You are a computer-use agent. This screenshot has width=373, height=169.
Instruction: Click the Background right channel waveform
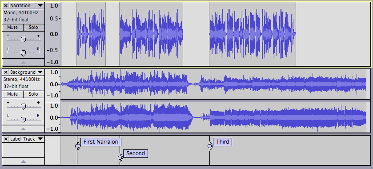213,117
